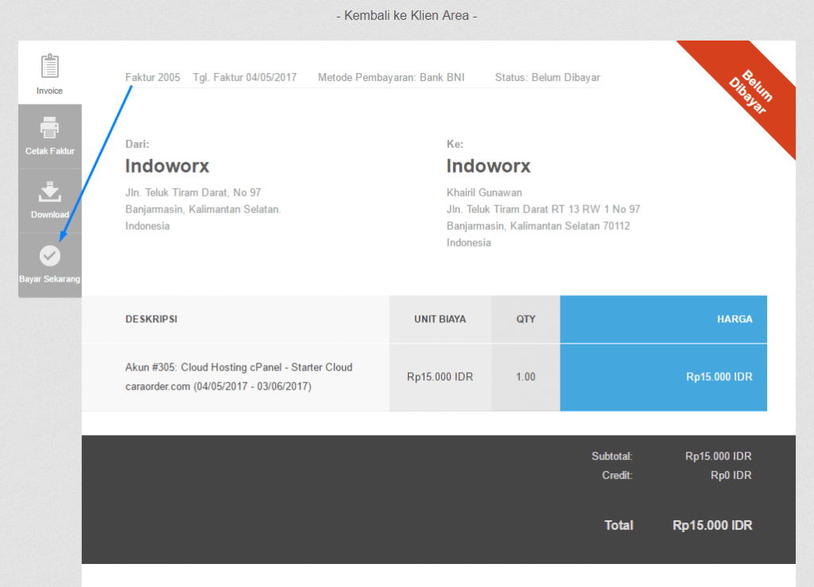
Task: Click the Total amount Rp15.000 IDR
Action: point(712,525)
